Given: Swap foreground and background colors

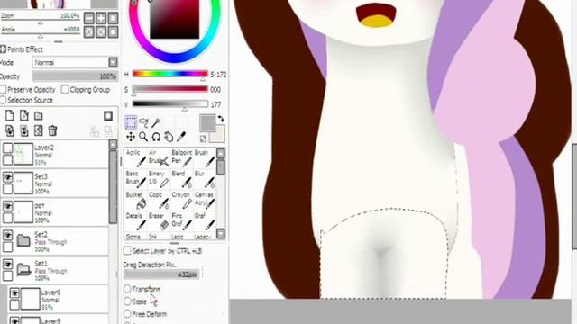Looking at the screenshot, I should (x=220, y=119).
